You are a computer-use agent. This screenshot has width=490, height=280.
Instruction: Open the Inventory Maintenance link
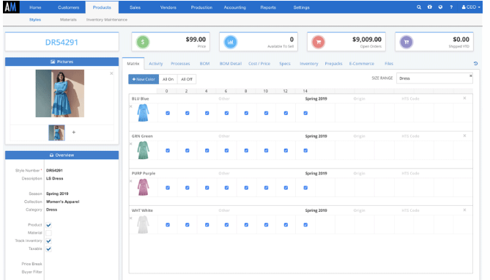click(x=106, y=19)
